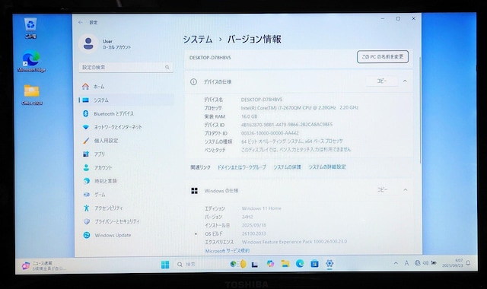Copy the Windows の仕様 section
Viewport: 487px width, 289px height.
click(x=382, y=189)
